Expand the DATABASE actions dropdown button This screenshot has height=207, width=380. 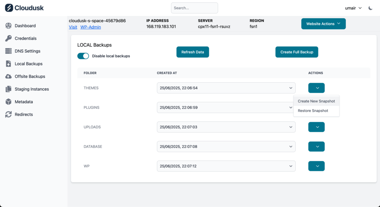tap(316, 147)
